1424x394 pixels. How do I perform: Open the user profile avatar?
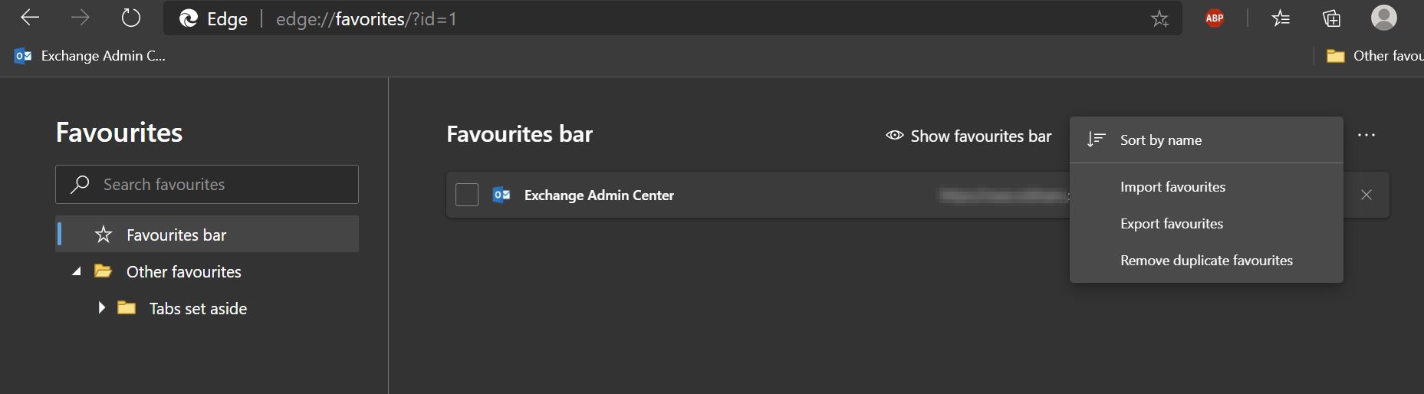pos(1383,18)
